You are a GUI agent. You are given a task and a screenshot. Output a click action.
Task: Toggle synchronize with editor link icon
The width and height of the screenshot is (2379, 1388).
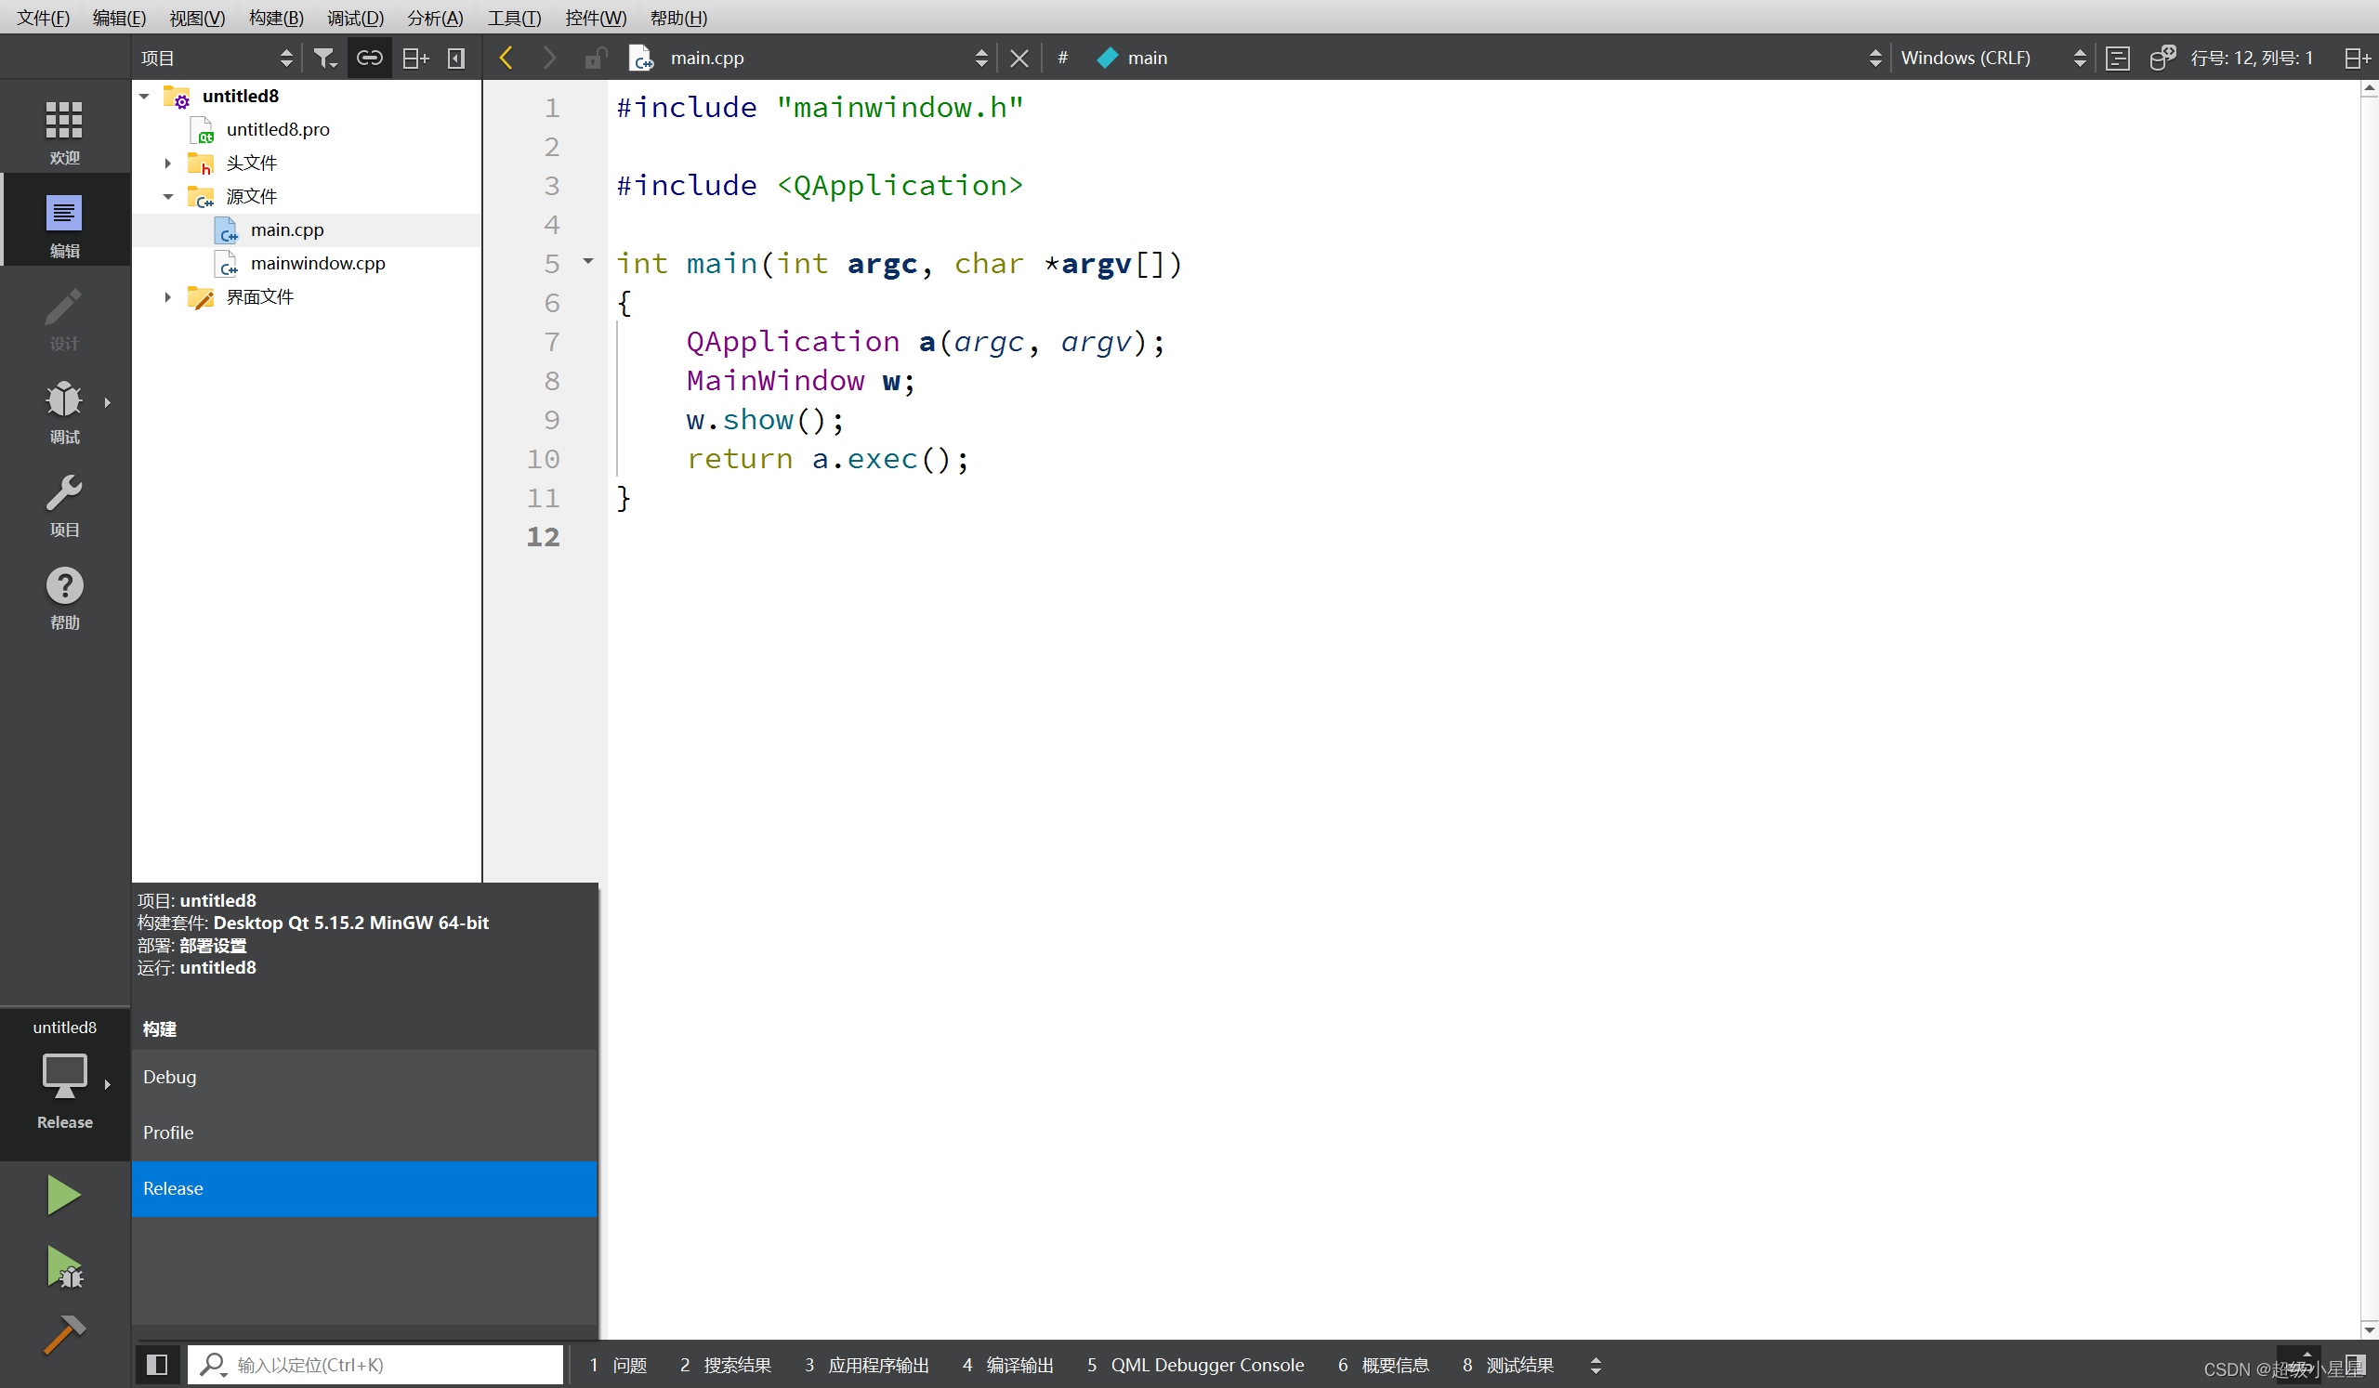pos(369,58)
